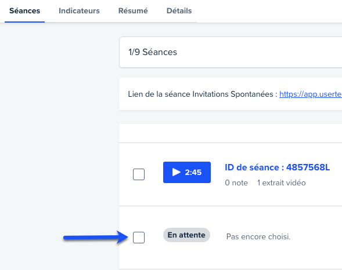This screenshot has width=342, height=270.
Task: Switch to the Indicateurs tab
Action: tap(79, 10)
